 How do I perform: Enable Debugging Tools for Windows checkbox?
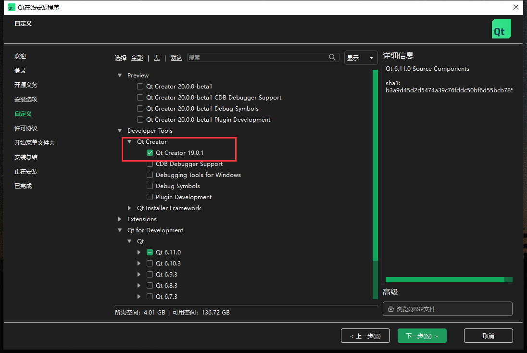pos(150,175)
